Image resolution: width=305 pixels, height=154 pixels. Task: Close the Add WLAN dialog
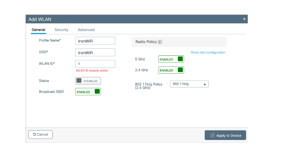pos(244,19)
